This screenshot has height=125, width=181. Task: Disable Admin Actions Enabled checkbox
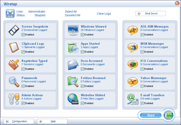tap(23, 103)
